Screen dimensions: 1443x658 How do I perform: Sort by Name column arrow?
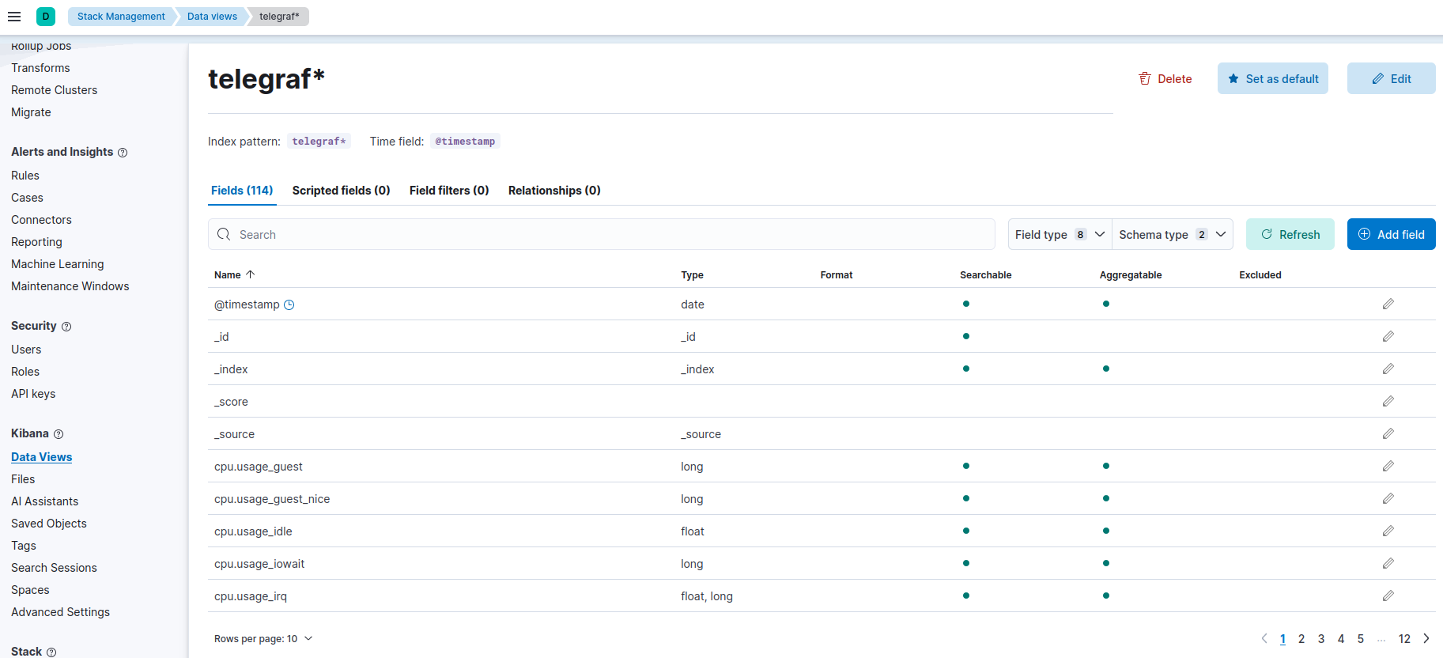coord(251,274)
